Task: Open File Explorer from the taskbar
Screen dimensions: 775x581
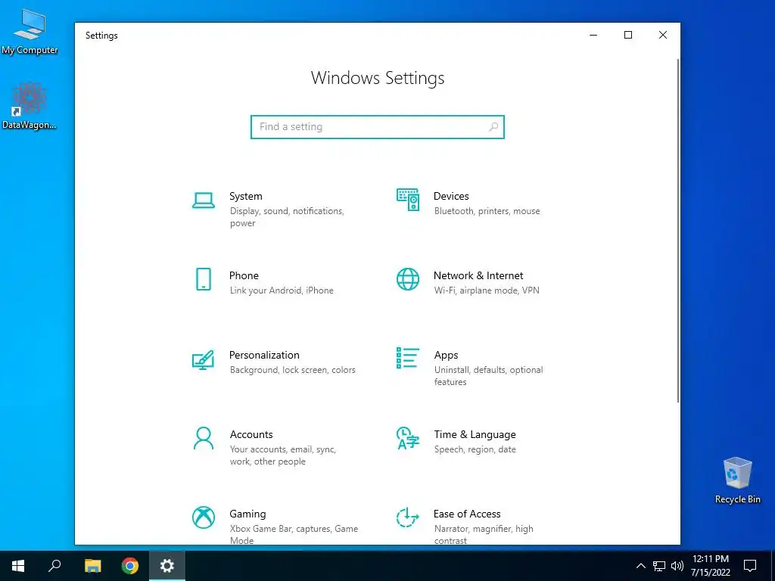Action: 92,566
